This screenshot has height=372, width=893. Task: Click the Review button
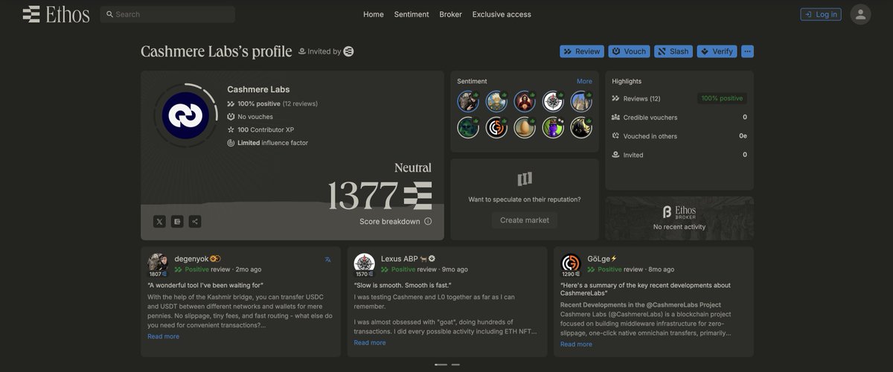coord(582,51)
